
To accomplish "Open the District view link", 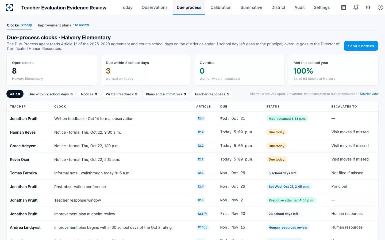I will 369,94.
